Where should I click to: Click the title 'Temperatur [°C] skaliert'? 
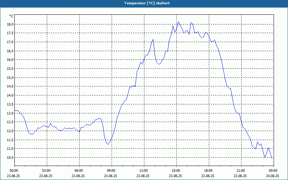pos(147,3)
